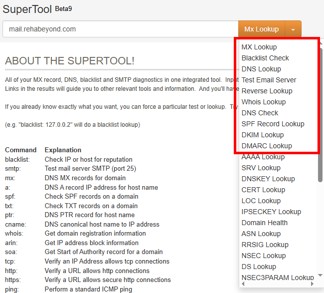This screenshot has height=293, width=324.
Task: Select CERT Lookup from the menu
Action: coord(263,190)
